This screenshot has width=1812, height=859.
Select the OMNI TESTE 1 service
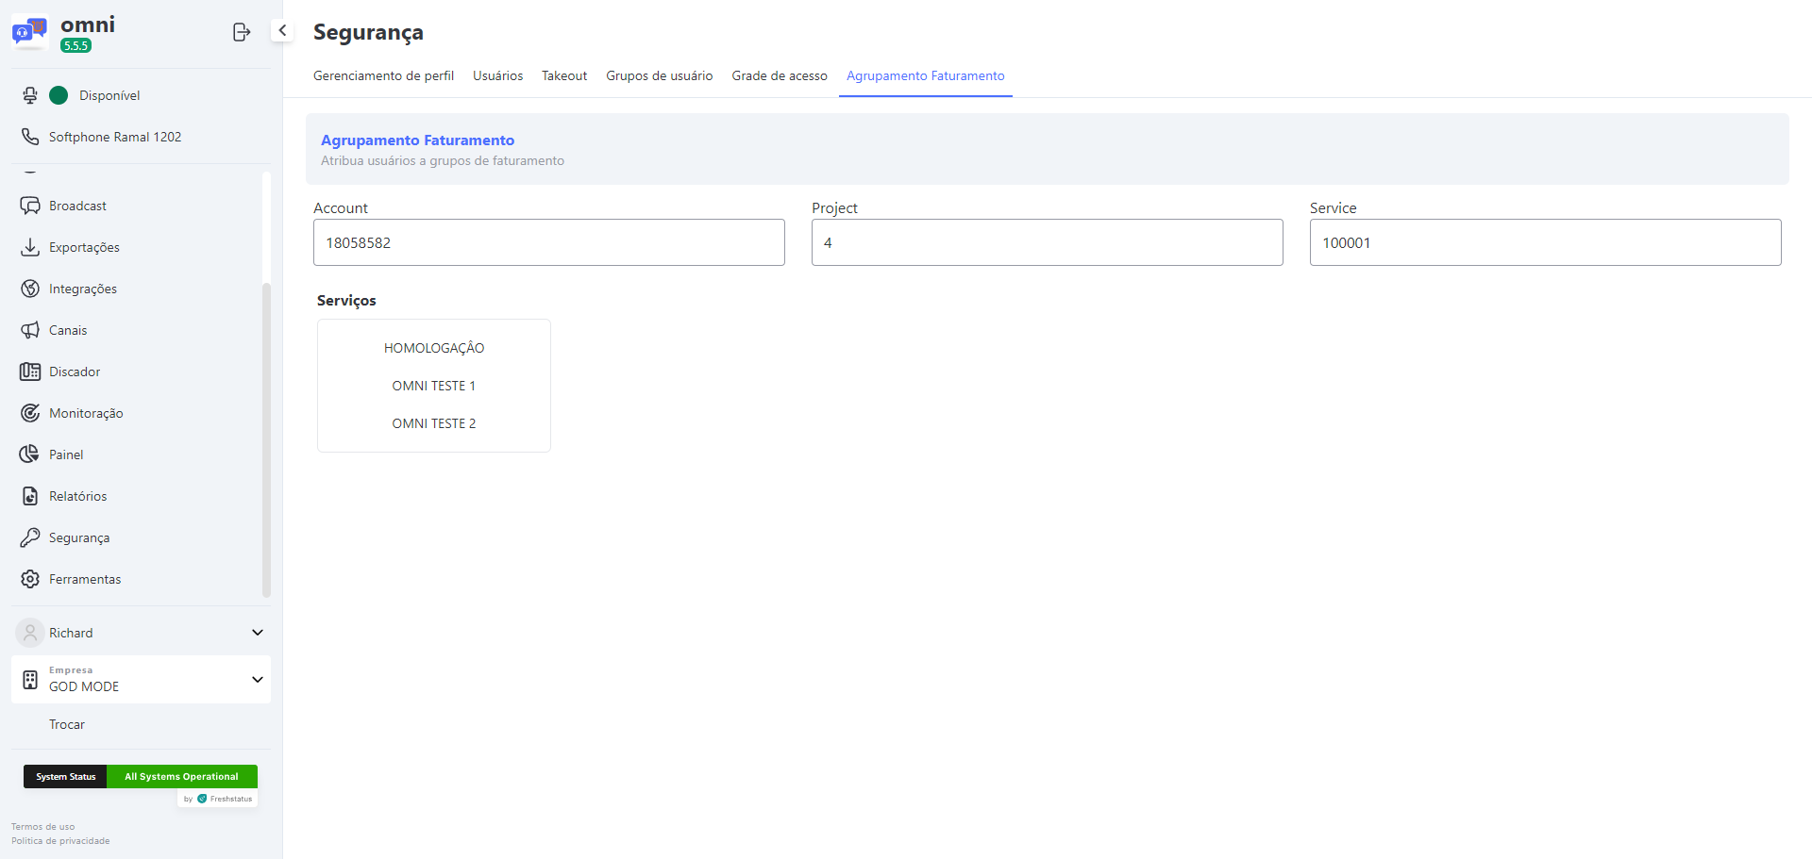coord(433,386)
